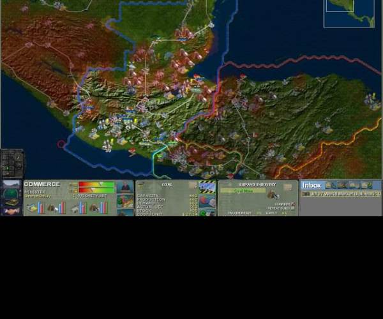Click the Inbox mail icon with question mark

point(366,185)
